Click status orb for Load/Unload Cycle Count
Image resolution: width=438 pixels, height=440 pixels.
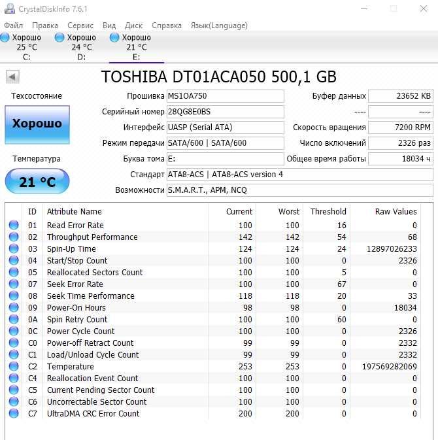pos(14,355)
